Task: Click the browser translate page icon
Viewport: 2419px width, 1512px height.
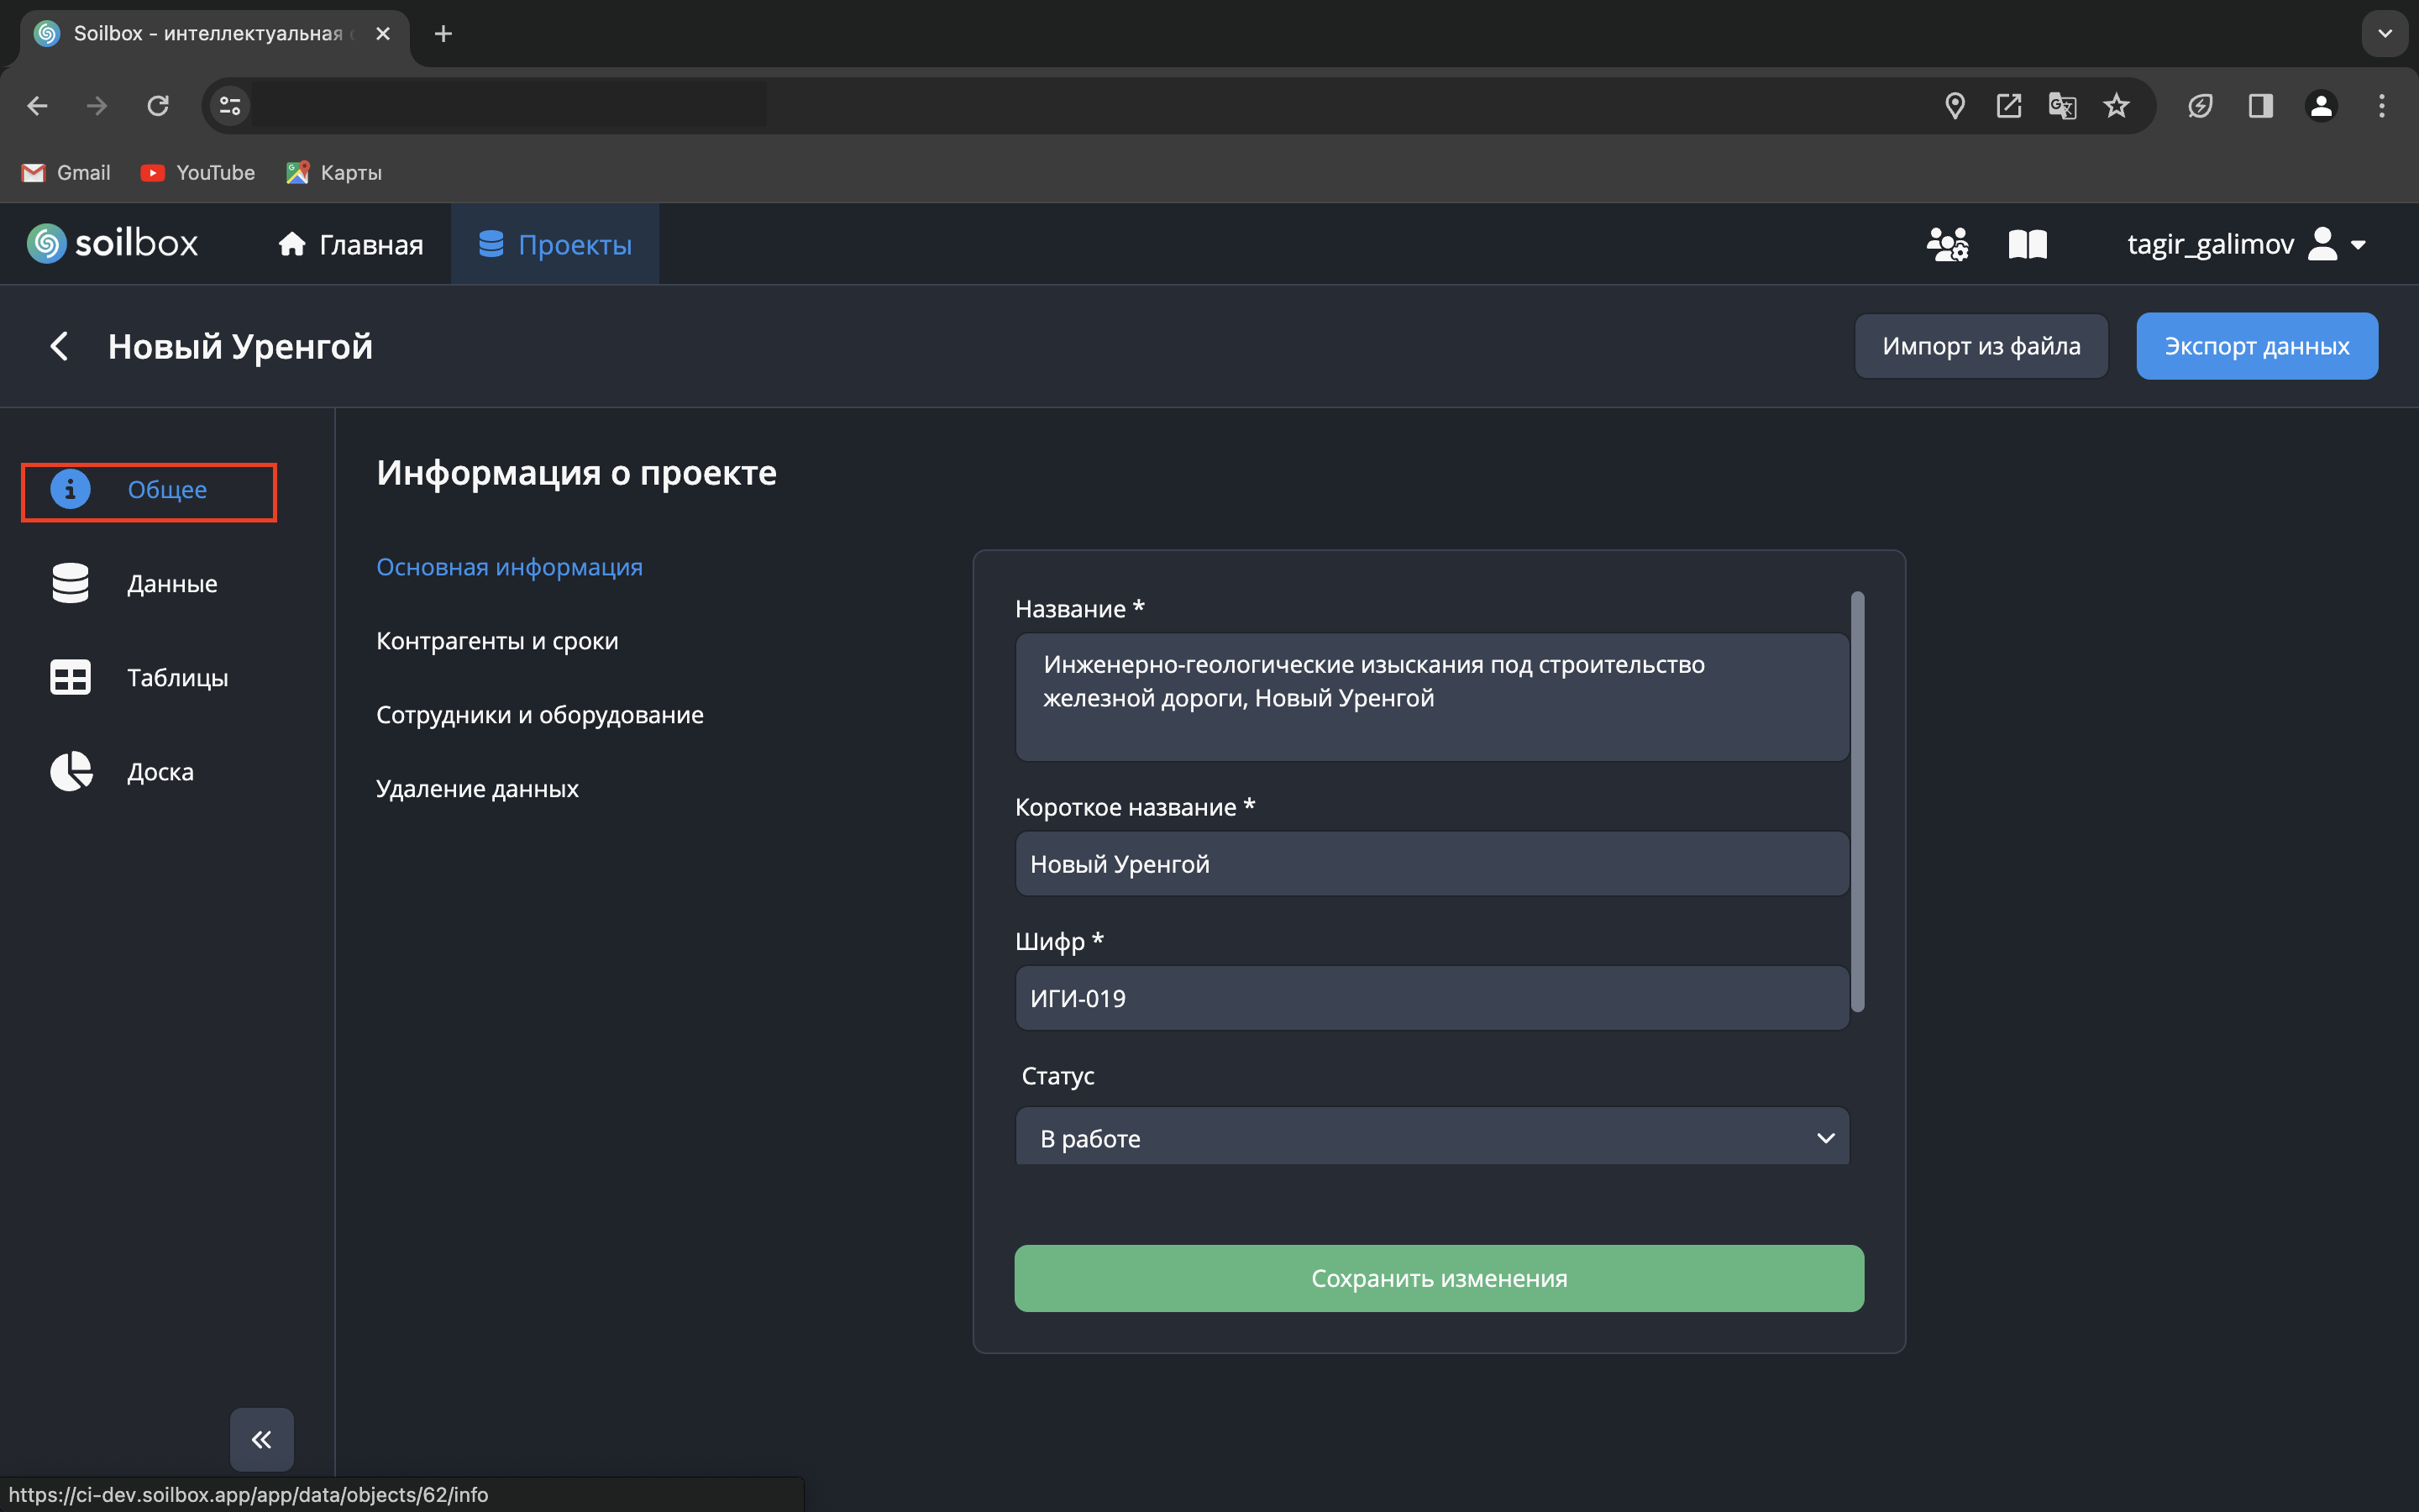Action: tap(2062, 106)
